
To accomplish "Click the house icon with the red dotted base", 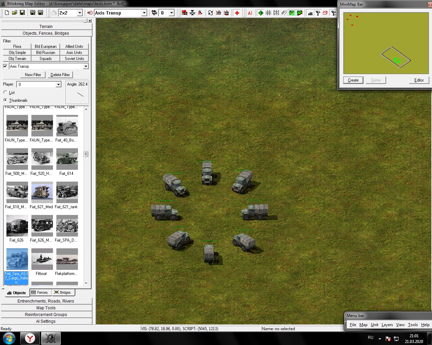I will point(226,13).
